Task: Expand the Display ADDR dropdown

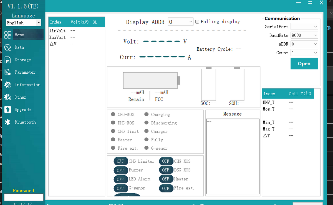Action: point(181,22)
